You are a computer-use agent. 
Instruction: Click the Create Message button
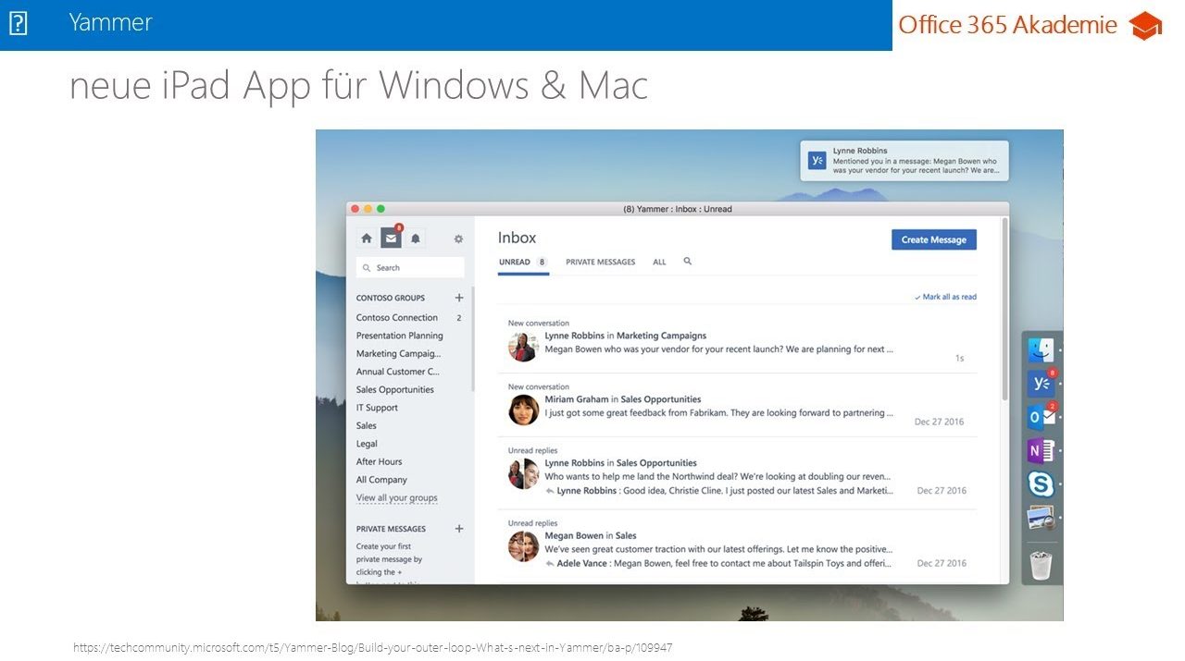933,239
